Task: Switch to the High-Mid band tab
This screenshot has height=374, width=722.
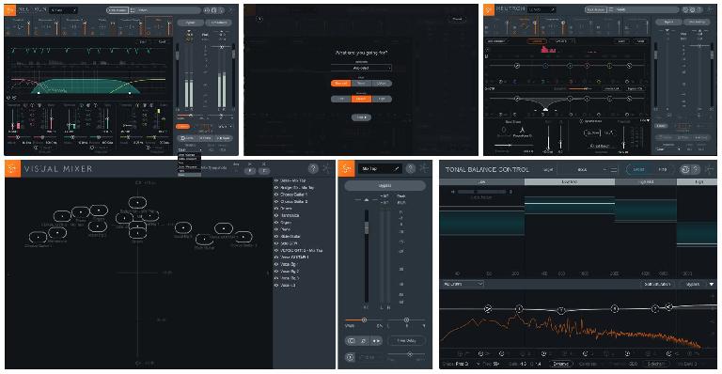Action: (x=646, y=182)
